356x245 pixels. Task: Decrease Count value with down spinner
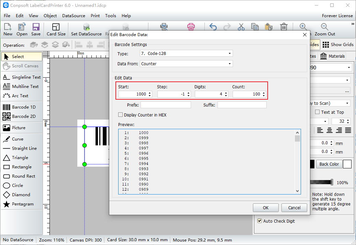tap(264, 96)
